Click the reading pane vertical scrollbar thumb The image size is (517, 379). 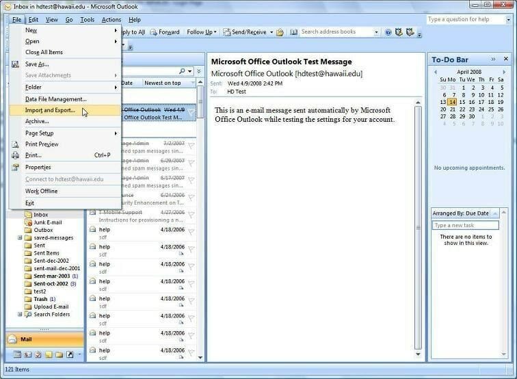[418, 228]
